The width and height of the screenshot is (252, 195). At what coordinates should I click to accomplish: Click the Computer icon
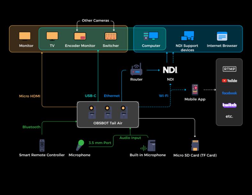[151, 36]
